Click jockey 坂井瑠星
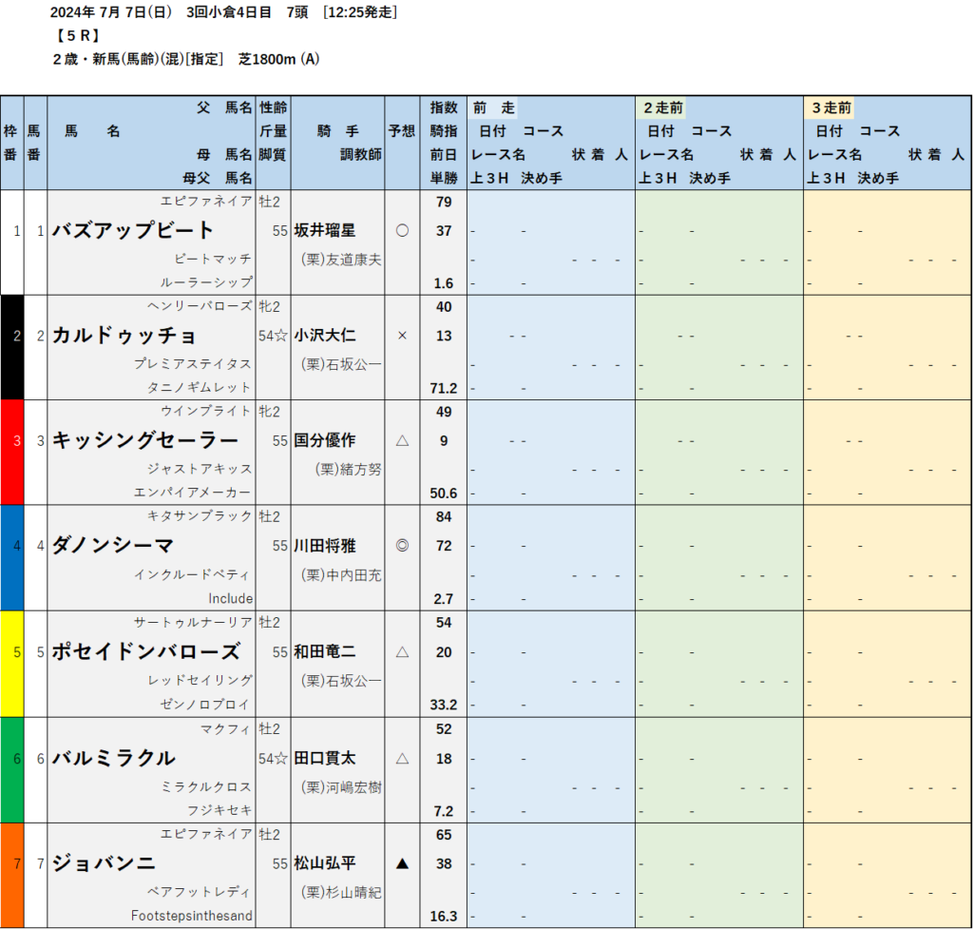Image resolution: width=973 pixels, height=929 pixels. pyautogui.click(x=325, y=230)
